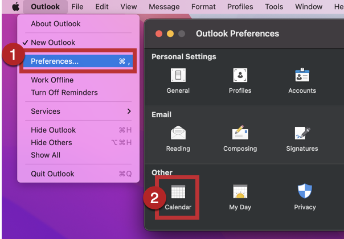Open the Accounts preferences icon

coord(302,75)
